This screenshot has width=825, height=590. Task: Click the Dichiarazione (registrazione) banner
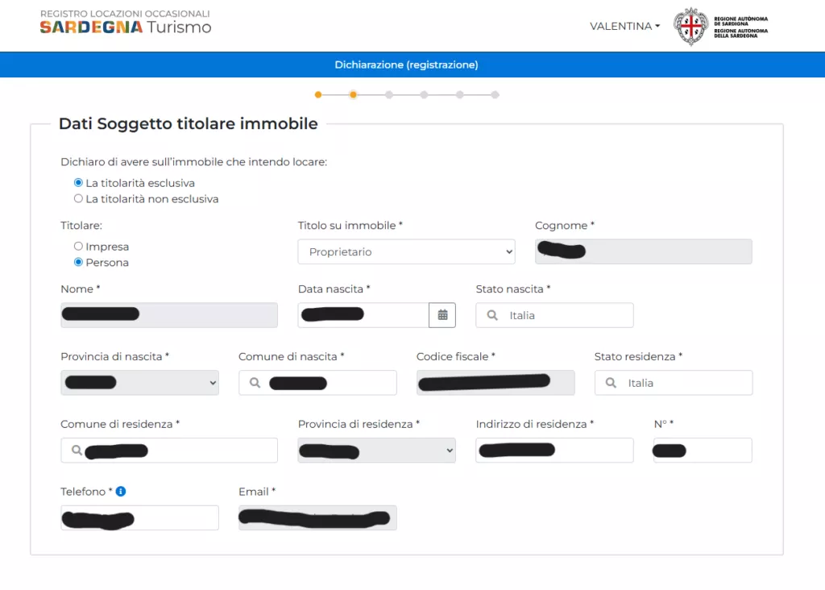pos(406,64)
